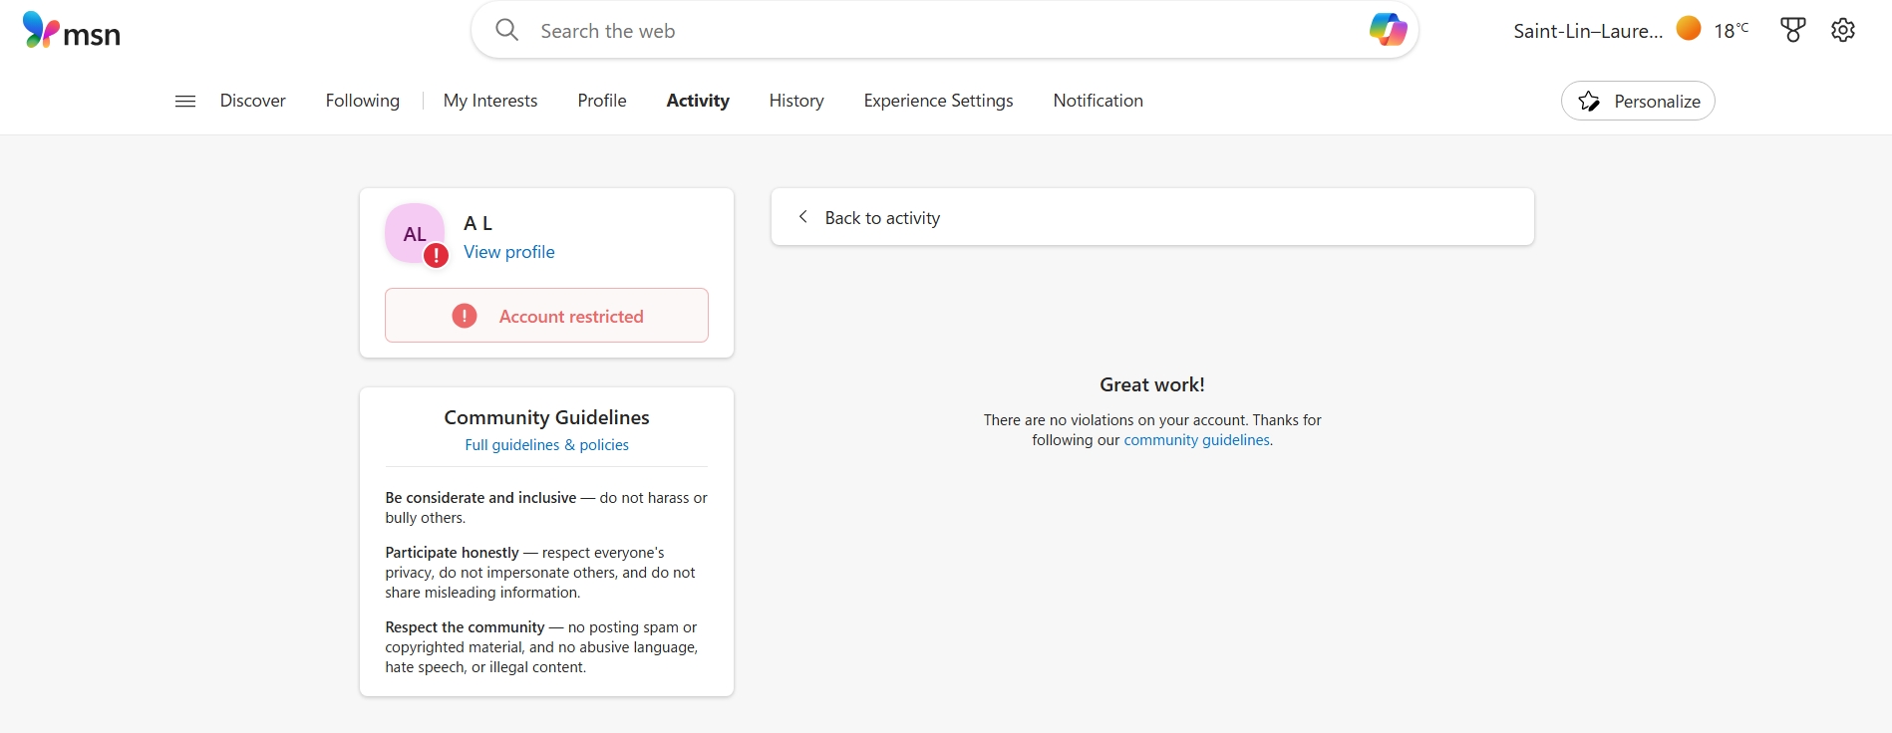Open Full guidelines & policies link
Screen dimensions: 1892x733
pyautogui.click(x=546, y=445)
